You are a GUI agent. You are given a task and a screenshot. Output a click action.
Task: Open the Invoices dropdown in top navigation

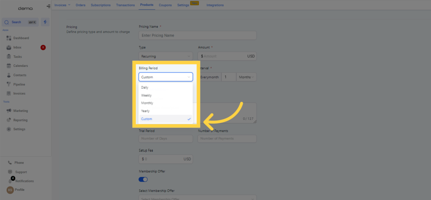(x=62, y=5)
